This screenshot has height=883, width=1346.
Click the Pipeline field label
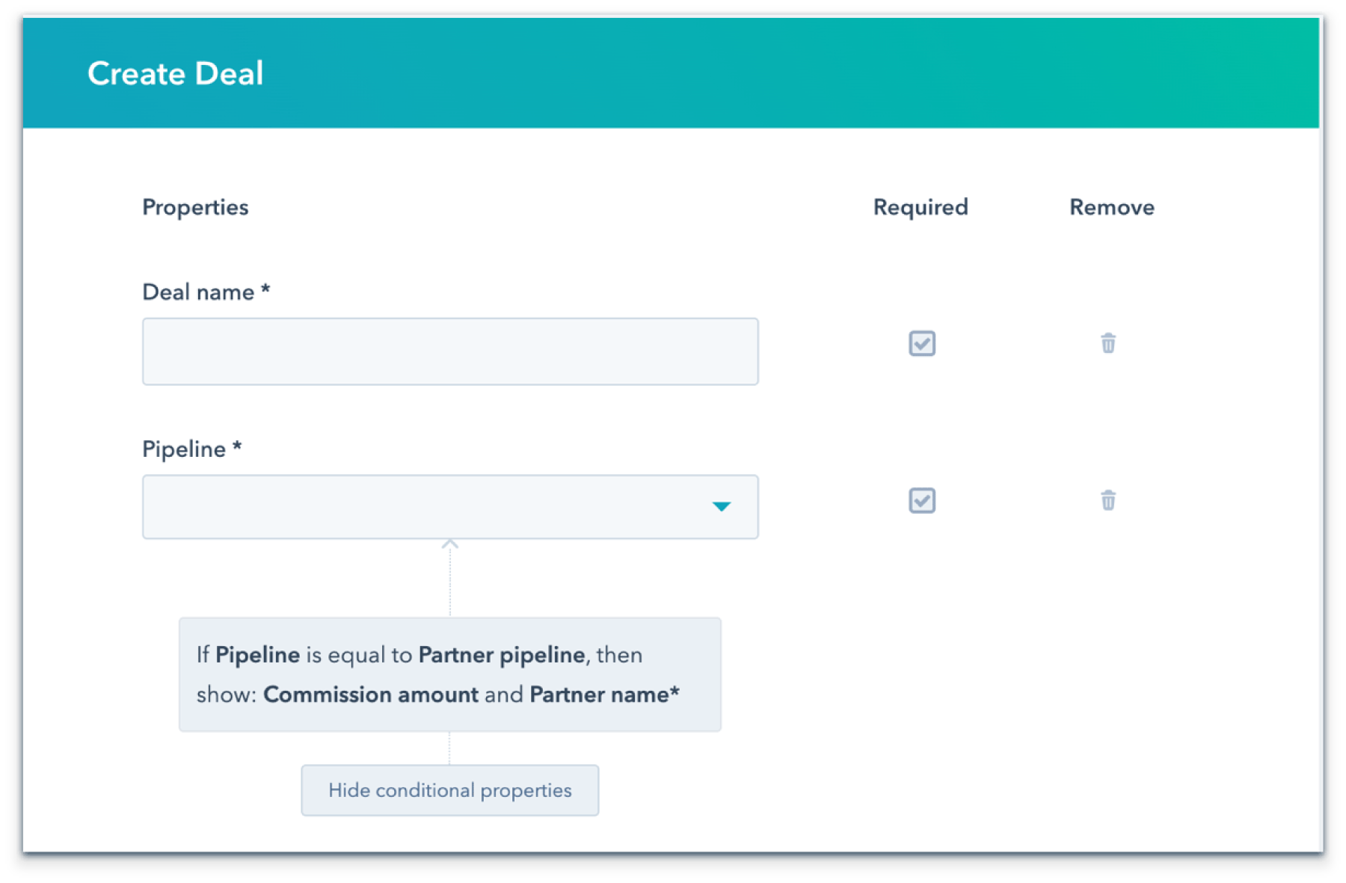(x=184, y=449)
